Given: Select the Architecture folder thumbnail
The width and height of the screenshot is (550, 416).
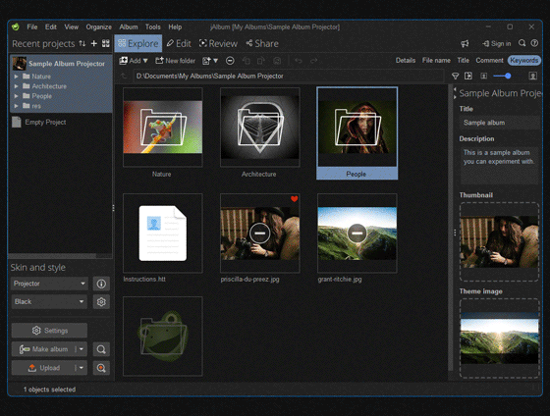Looking at the screenshot, I should 260,128.
